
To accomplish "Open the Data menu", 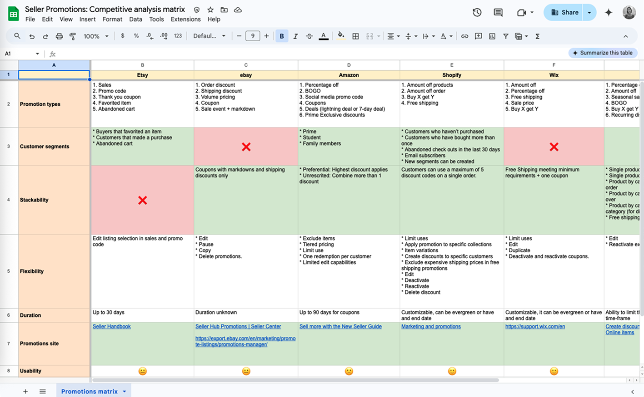I will (x=135, y=19).
